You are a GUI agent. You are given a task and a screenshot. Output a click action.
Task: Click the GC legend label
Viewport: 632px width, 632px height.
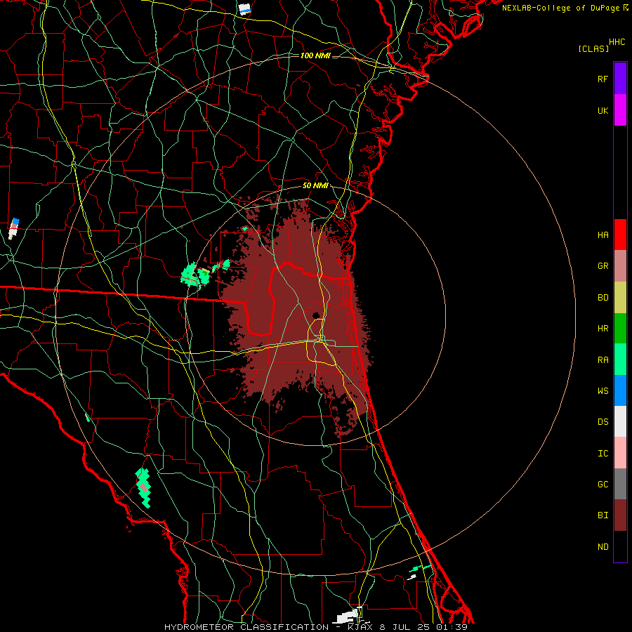(x=603, y=485)
